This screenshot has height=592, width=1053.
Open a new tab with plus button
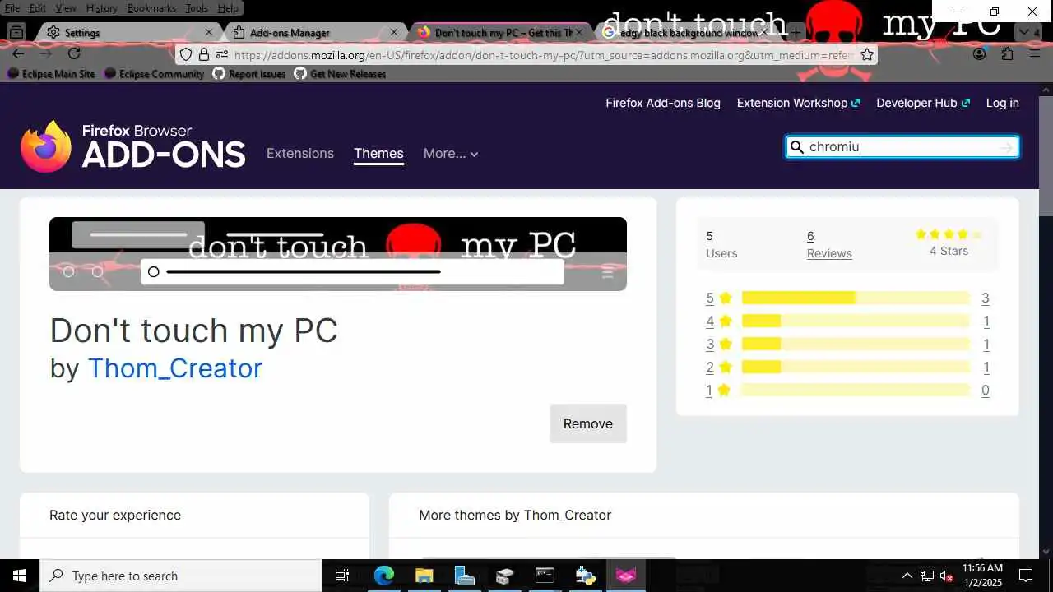tap(796, 32)
